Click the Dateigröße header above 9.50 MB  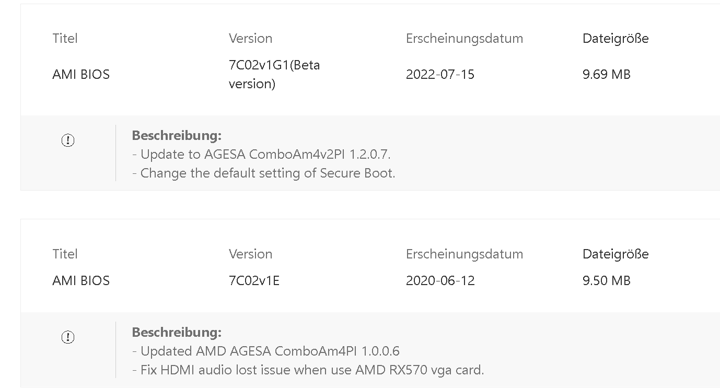click(616, 254)
